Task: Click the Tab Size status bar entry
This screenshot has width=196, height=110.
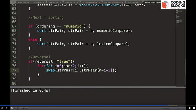Action: [167, 109]
